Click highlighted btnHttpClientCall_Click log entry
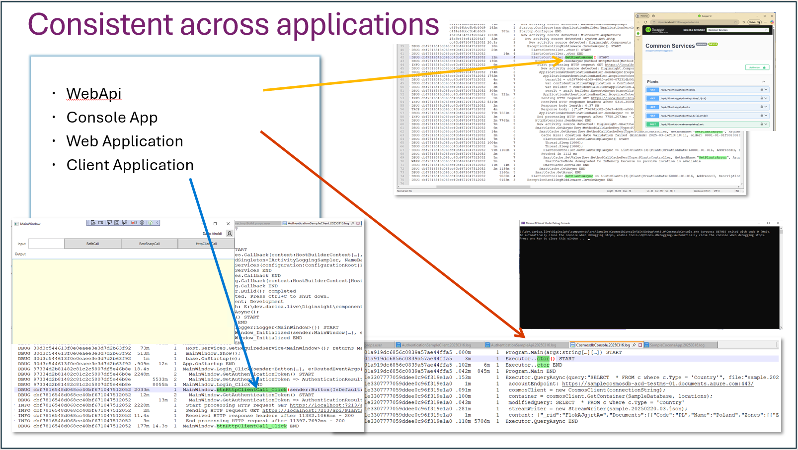This screenshot has height=450, width=798. 252,389
